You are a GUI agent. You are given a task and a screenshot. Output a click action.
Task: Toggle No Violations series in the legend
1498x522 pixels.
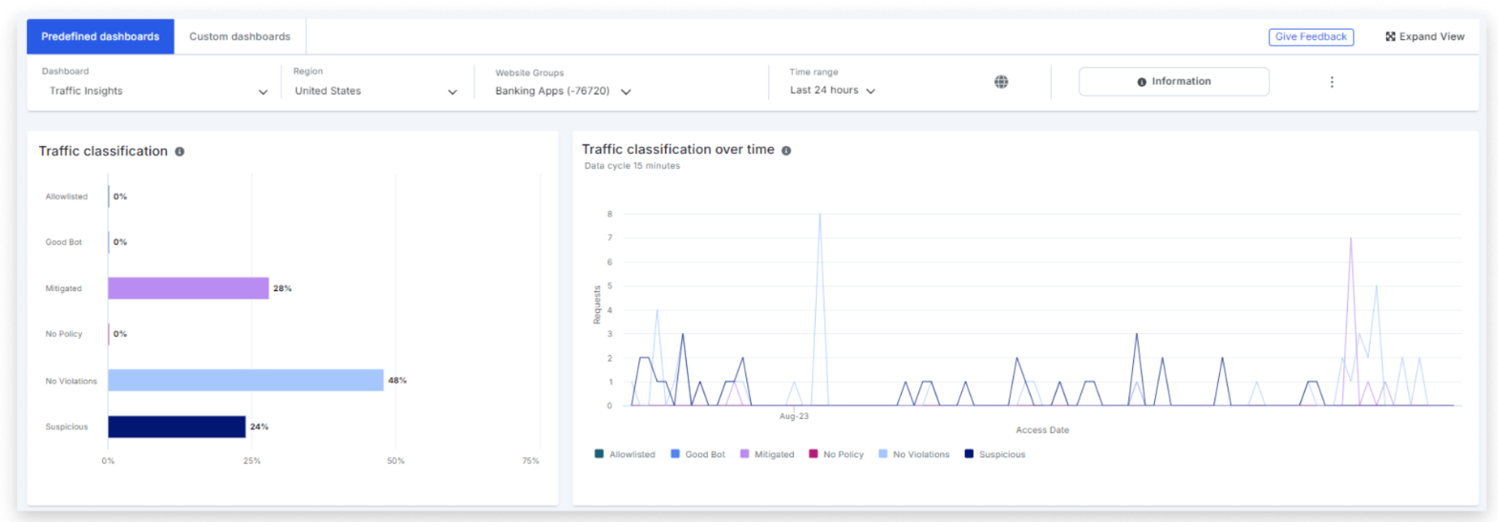(x=913, y=454)
